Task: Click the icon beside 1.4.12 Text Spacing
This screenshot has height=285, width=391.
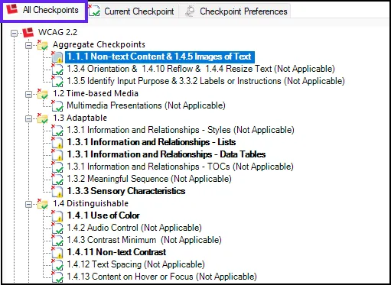Action: pos(57,264)
